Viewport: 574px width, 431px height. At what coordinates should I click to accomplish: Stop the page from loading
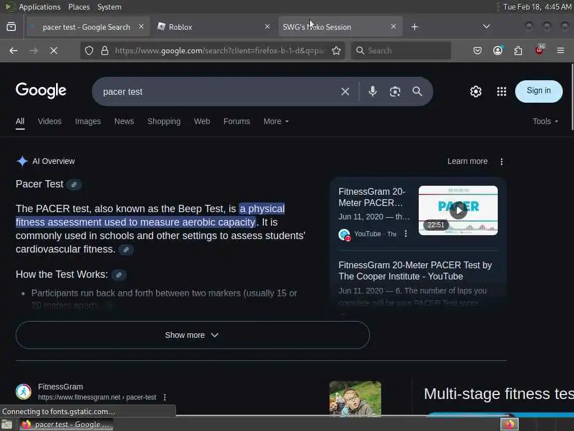pos(53,51)
